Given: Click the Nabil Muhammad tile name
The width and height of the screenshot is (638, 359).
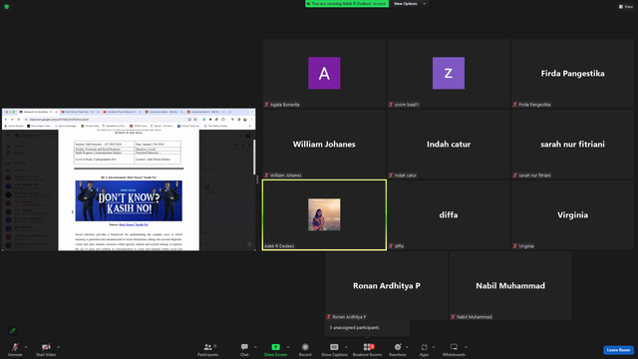Looking at the screenshot, I should [510, 286].
